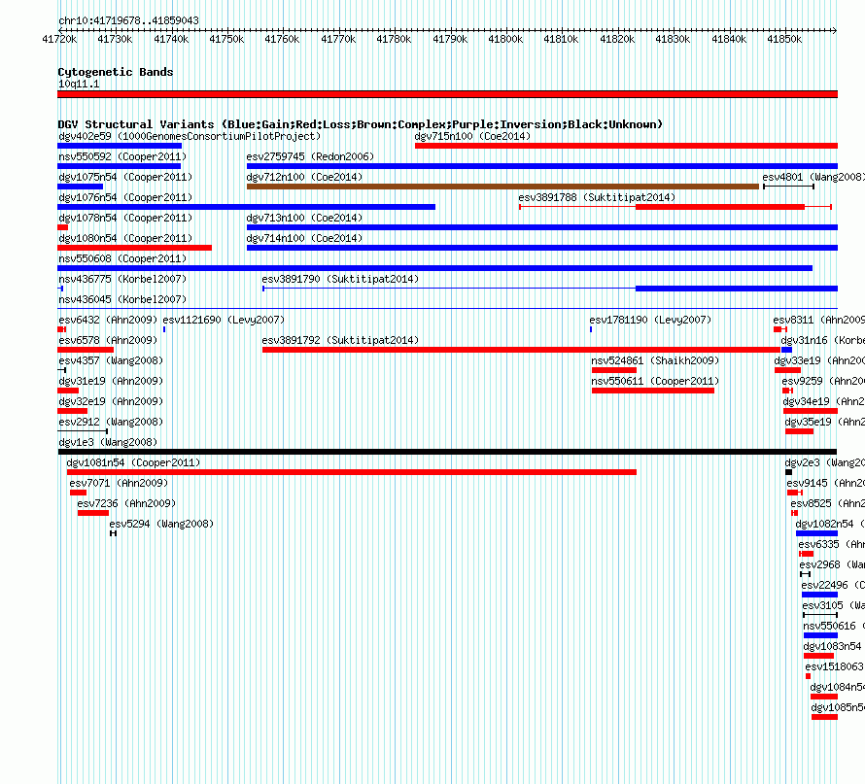
Task: Click the dgv1084n54 variant label
Action: [x=838, y=687]
